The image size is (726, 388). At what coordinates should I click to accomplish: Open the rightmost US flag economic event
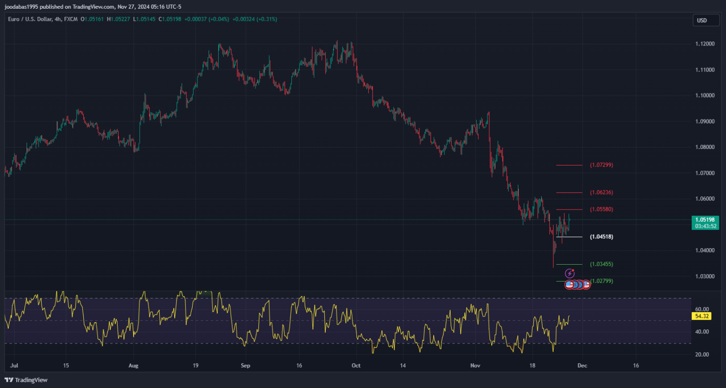[586, 284]
